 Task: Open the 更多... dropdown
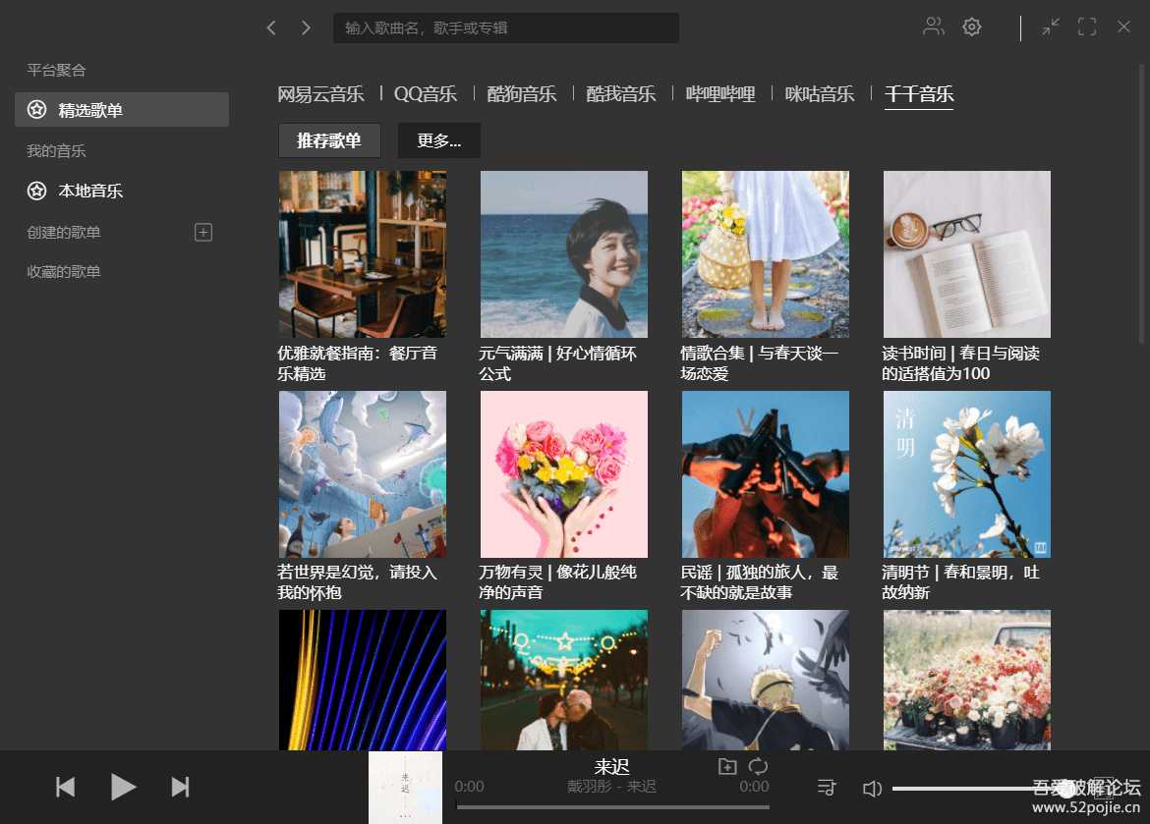click(x=438, y=140)
